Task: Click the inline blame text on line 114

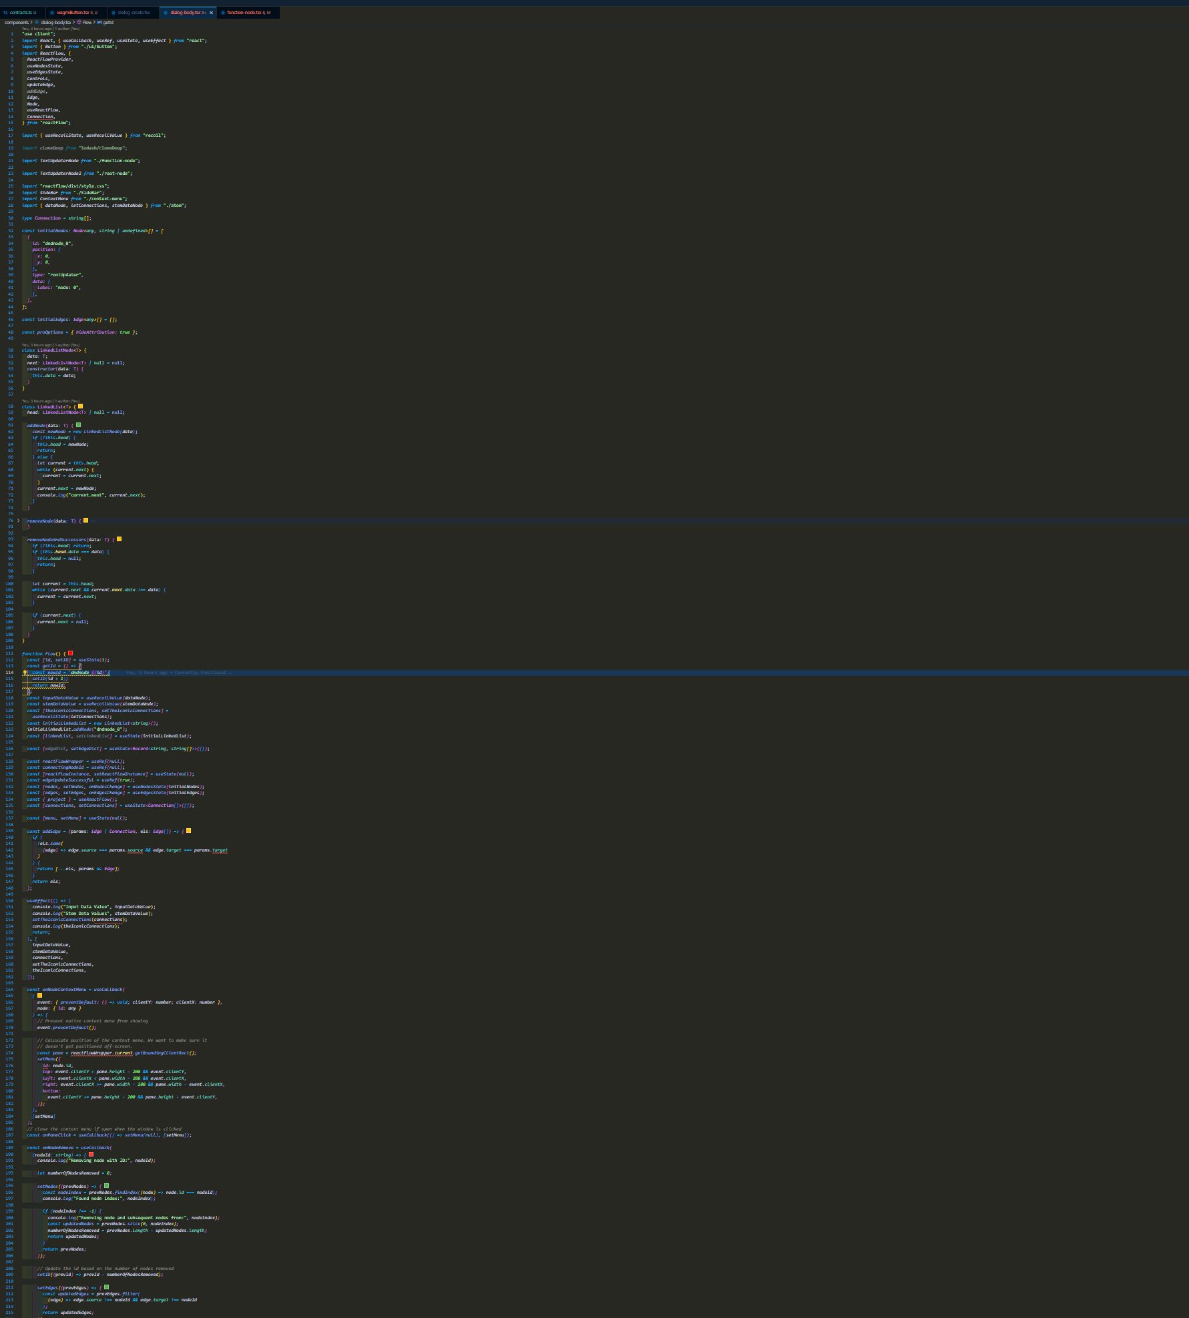Action: point(179,673)
